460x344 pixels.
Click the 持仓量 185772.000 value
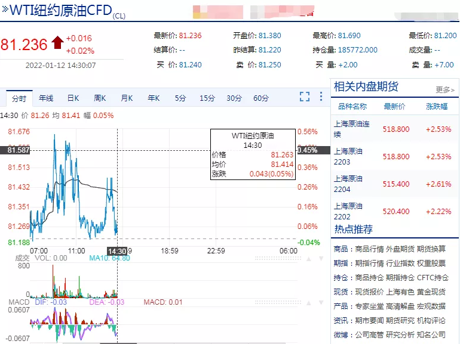pos(358,50)
